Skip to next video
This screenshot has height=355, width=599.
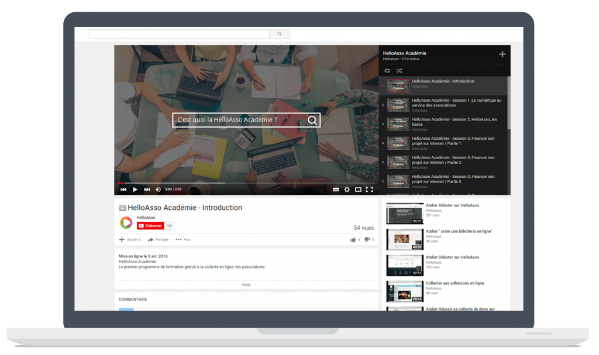147,189
